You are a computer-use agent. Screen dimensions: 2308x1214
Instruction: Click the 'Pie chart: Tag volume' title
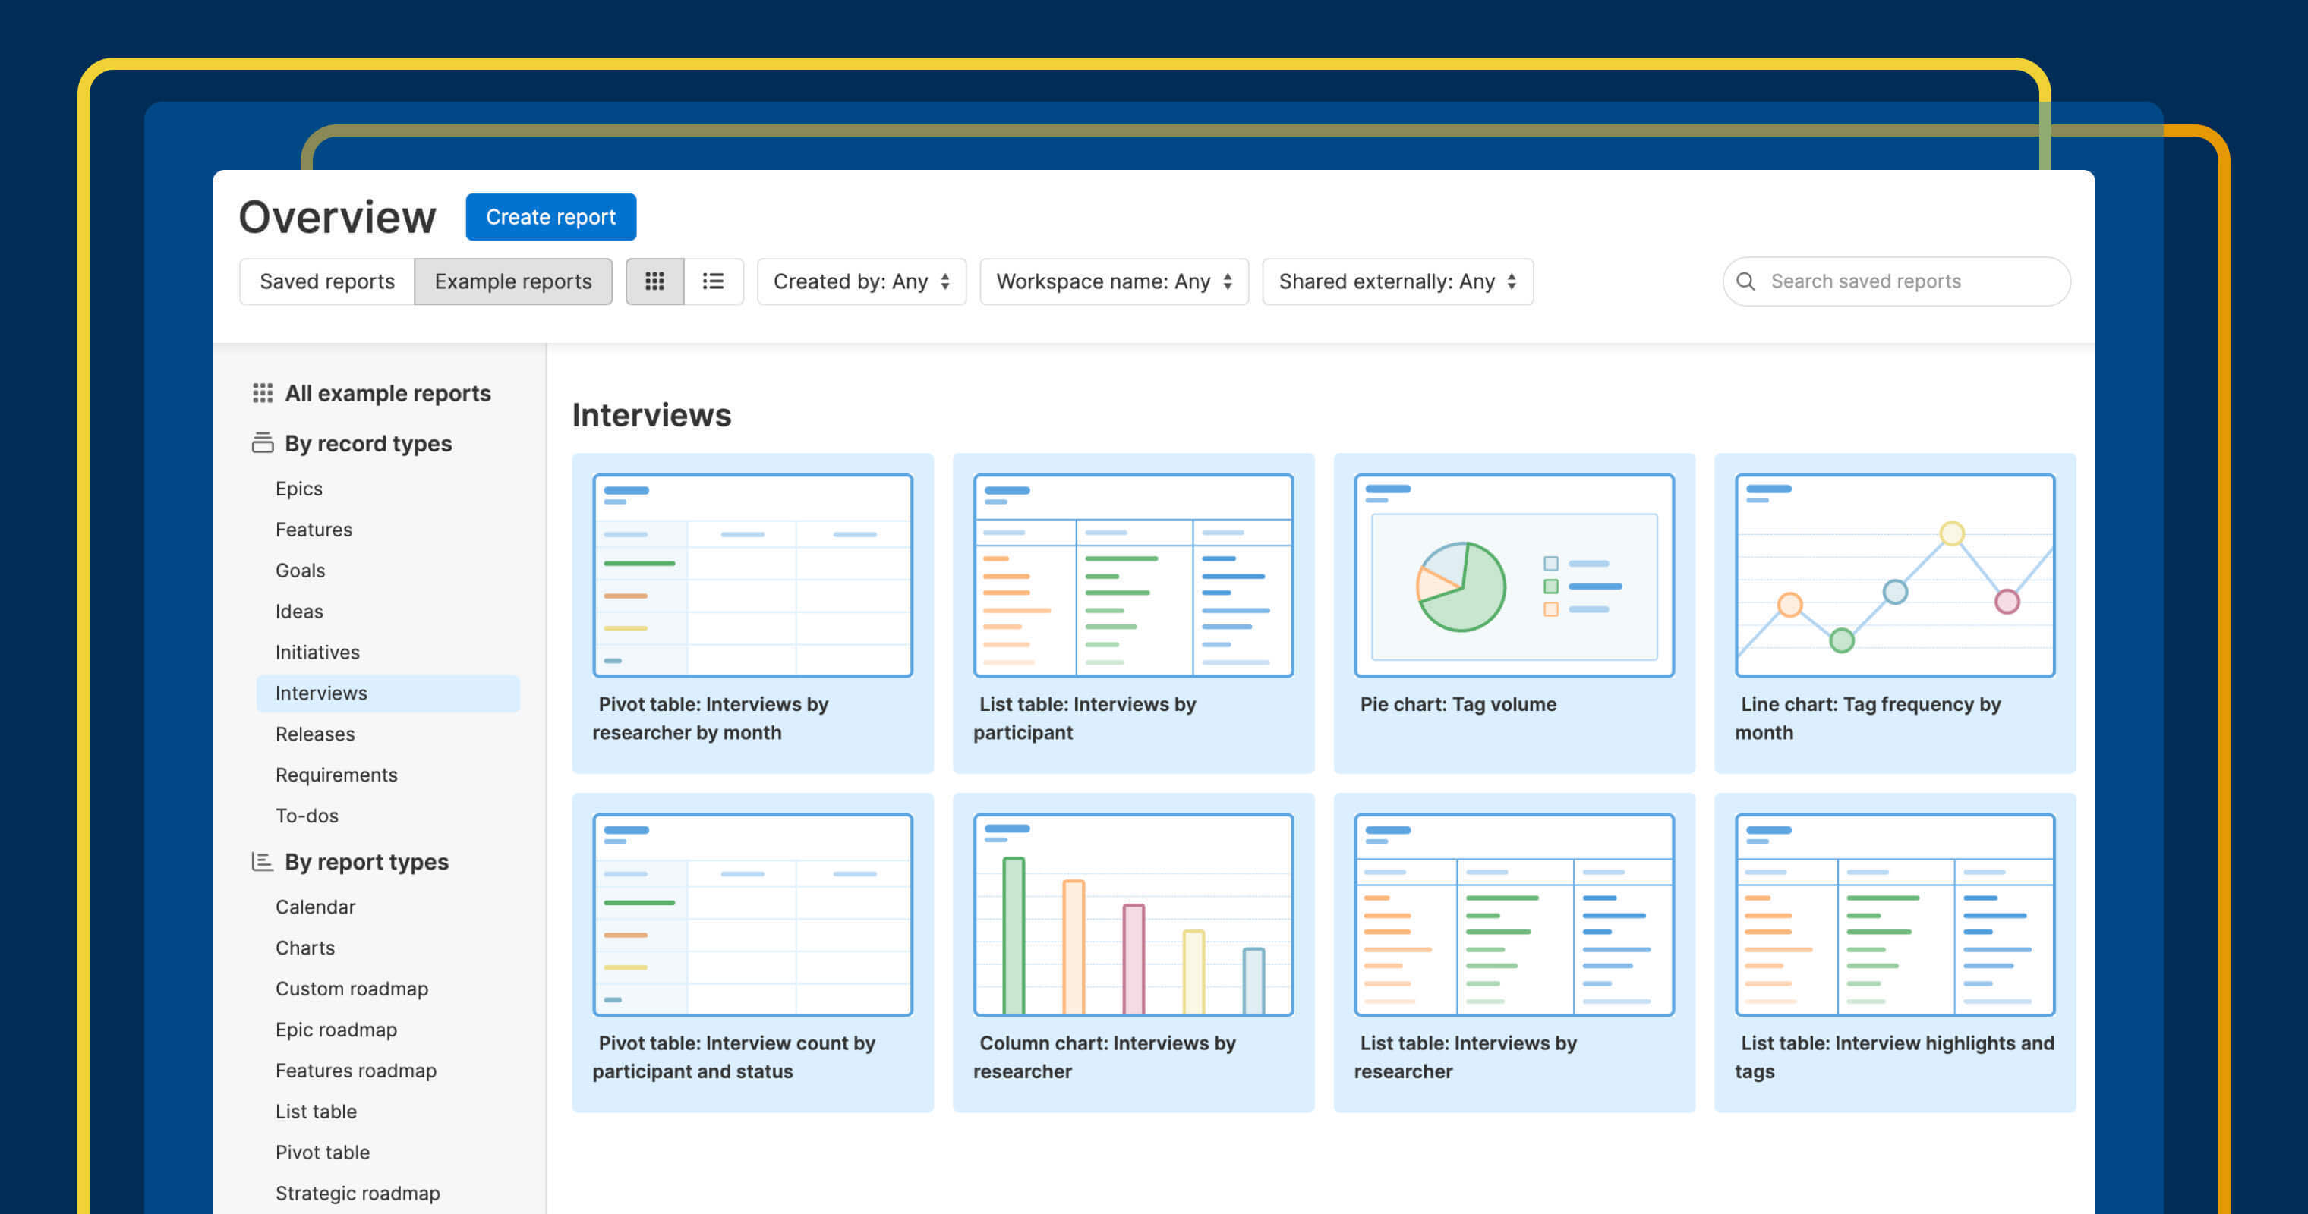1458,703
